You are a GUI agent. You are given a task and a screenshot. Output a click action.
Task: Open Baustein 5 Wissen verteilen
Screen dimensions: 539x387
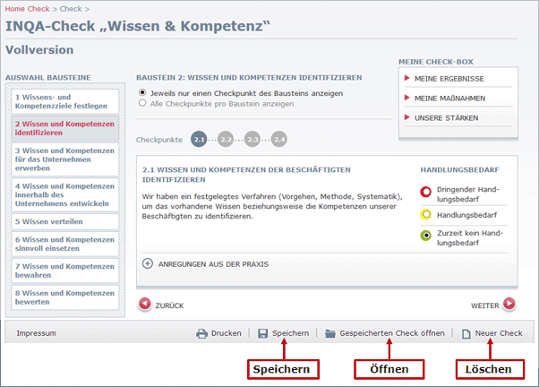(65, 221)
